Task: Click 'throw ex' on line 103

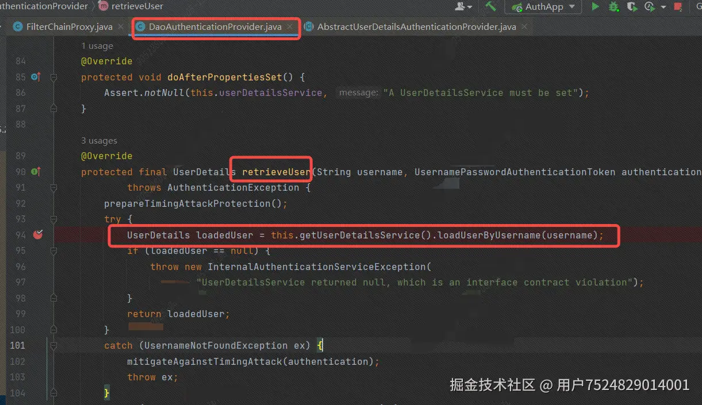Action: tap(151, 377)
